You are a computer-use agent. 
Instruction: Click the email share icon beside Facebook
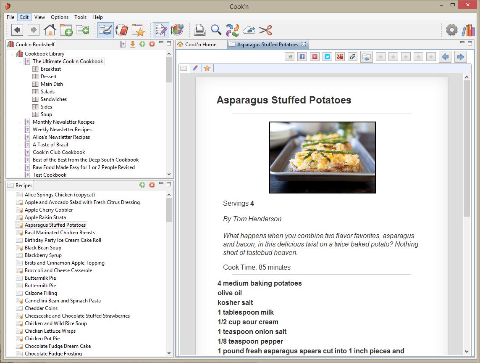289,57
